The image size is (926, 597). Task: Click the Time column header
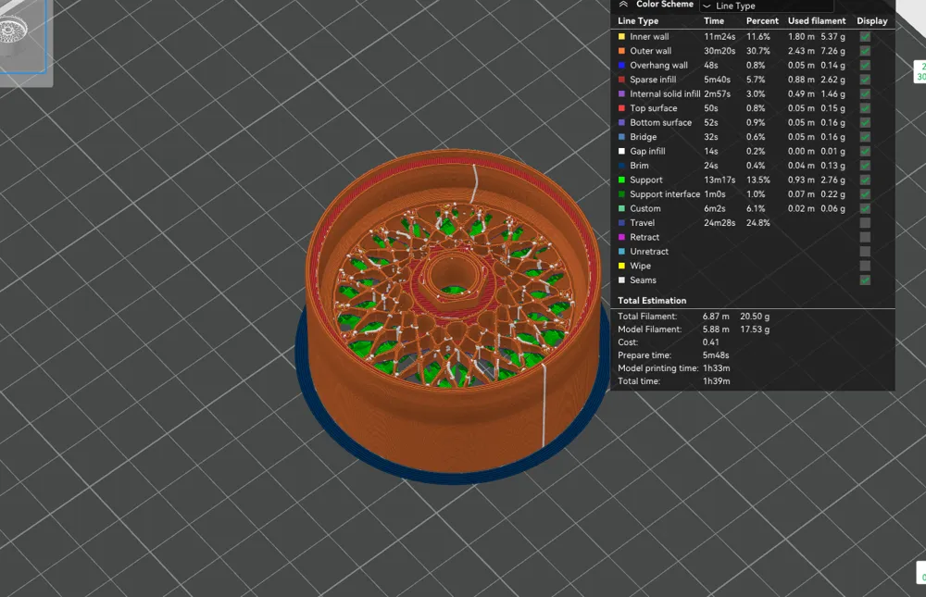713,20
